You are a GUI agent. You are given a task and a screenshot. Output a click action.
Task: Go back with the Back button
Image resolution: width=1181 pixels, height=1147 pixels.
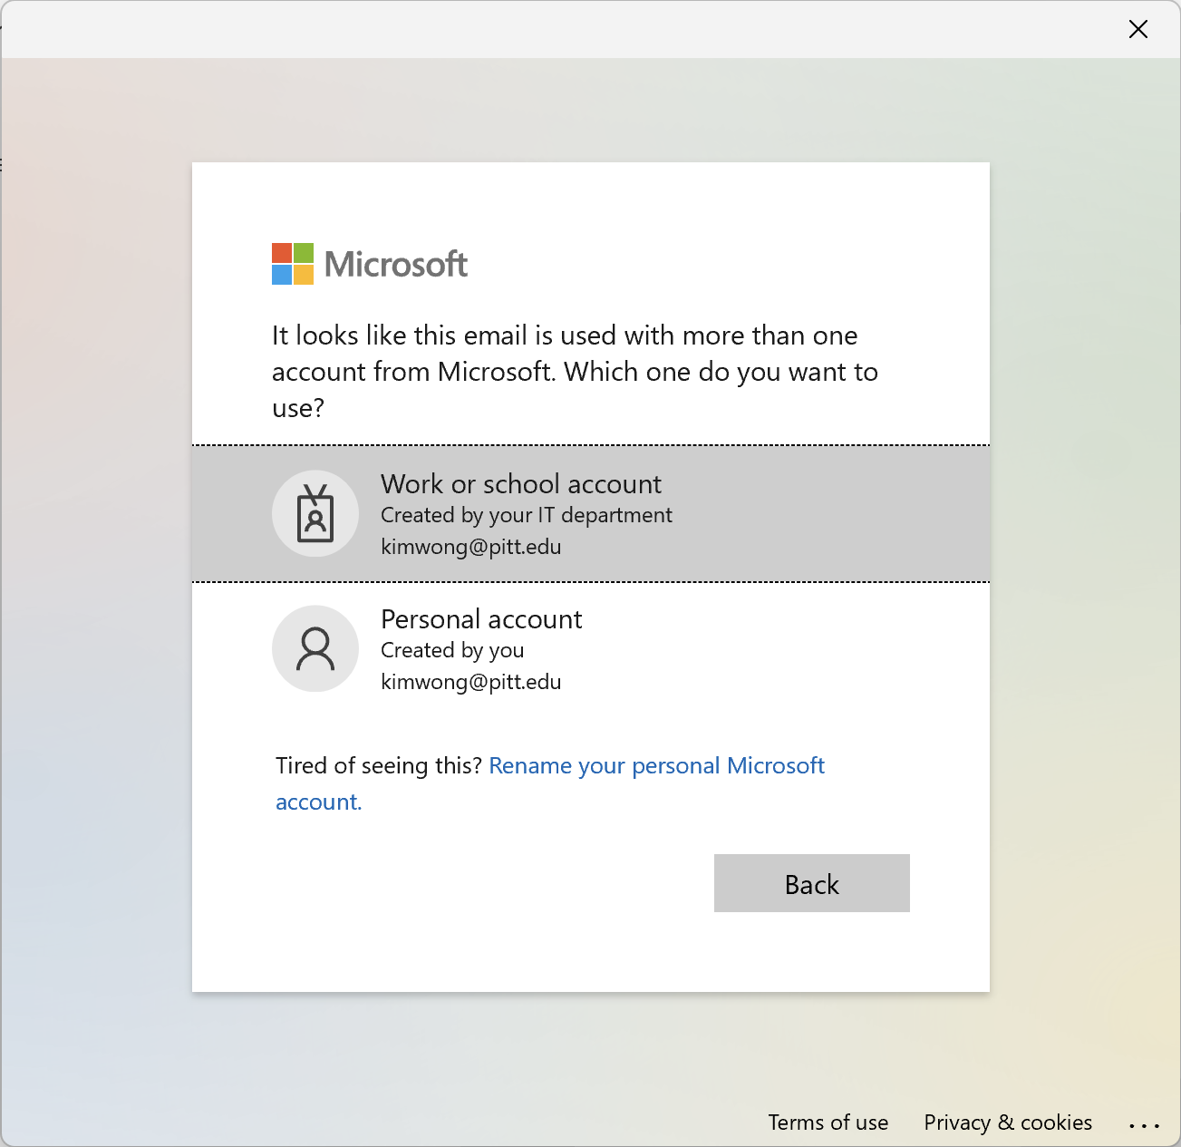(x=812, y=883)
